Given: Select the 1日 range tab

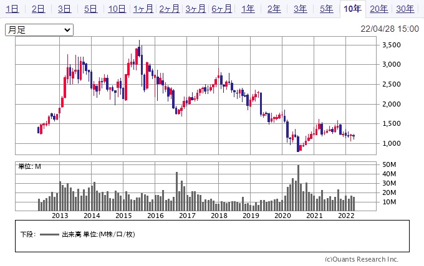Looking at the screenshot, I should [x=12, y=9].
